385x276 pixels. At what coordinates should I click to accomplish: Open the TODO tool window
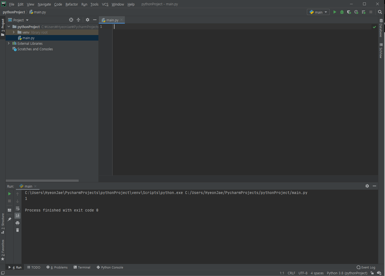[34, 267]
